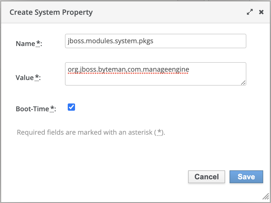
Task: Click inside the Value text area
Action: [x=155, y=74]
